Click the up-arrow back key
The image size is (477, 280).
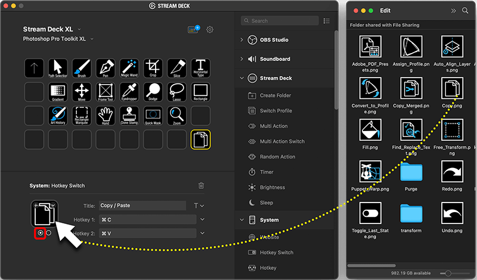(x=34, y=68)
